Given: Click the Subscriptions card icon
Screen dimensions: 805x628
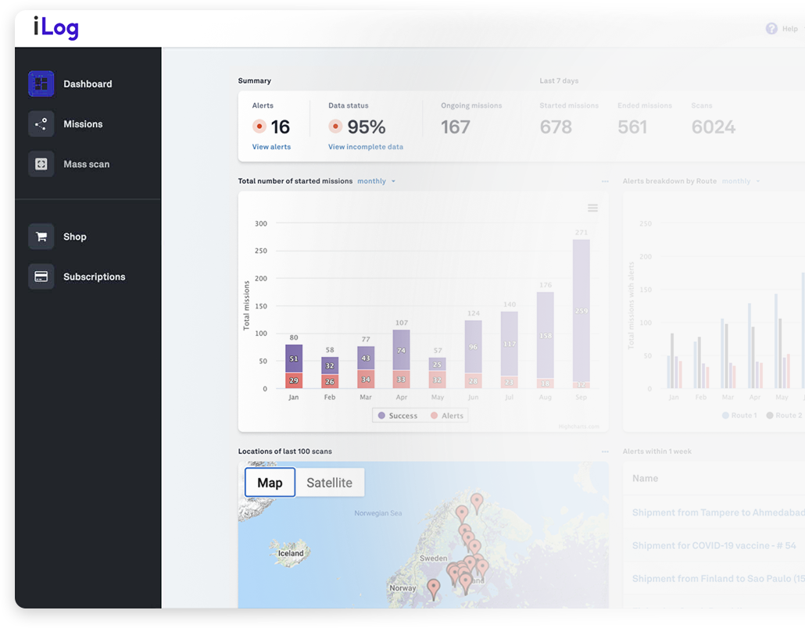Looking at the screenshot, I should (x=41, y=277).
